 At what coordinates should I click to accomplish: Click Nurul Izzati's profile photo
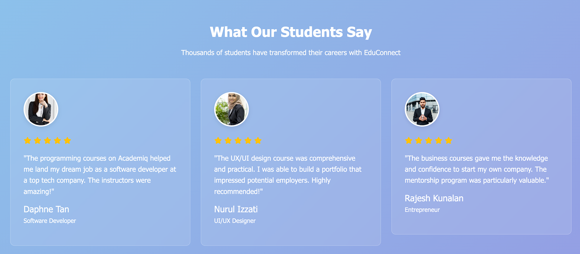coord(231,109)
